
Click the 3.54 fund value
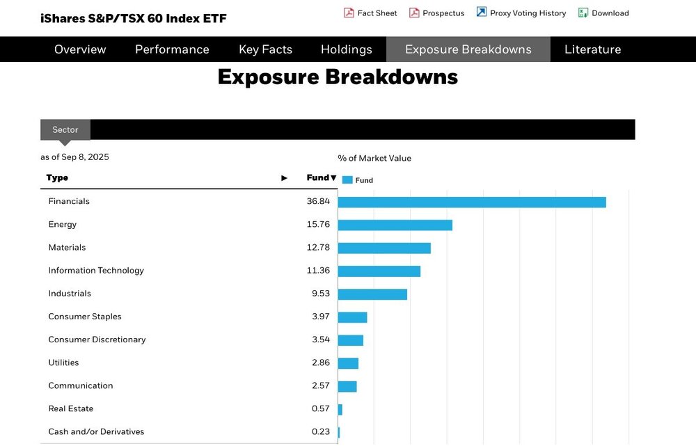(321, 340)
